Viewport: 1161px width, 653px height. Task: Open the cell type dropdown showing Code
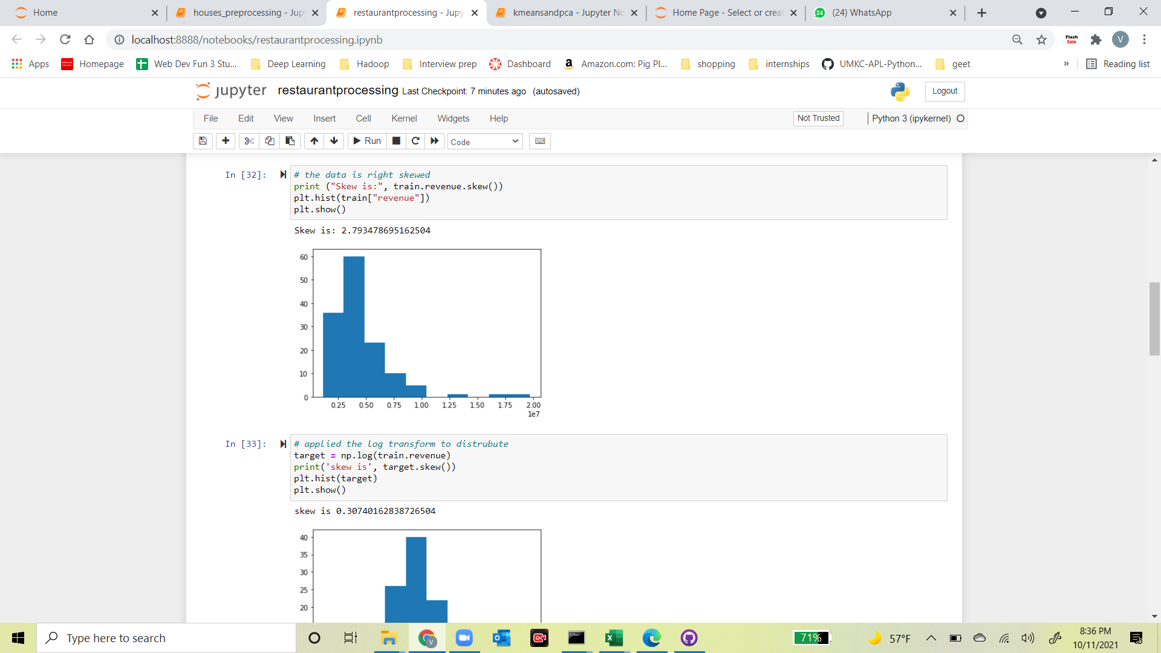pyautogui.click(x=484, y=141)
